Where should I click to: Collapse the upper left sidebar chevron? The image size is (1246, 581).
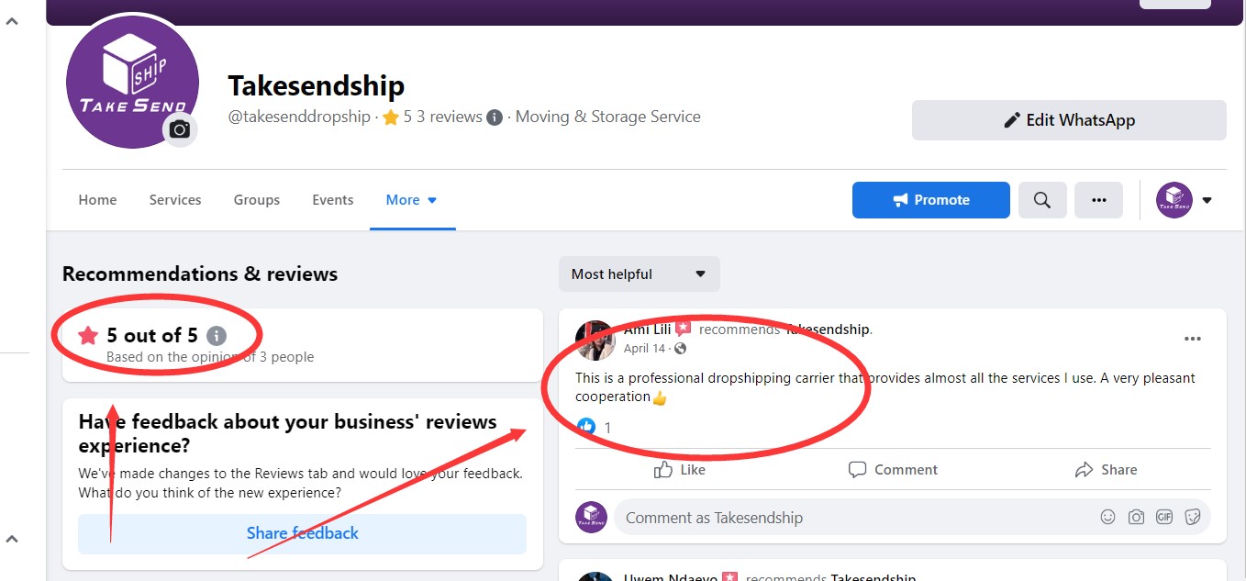click(13, 21)
